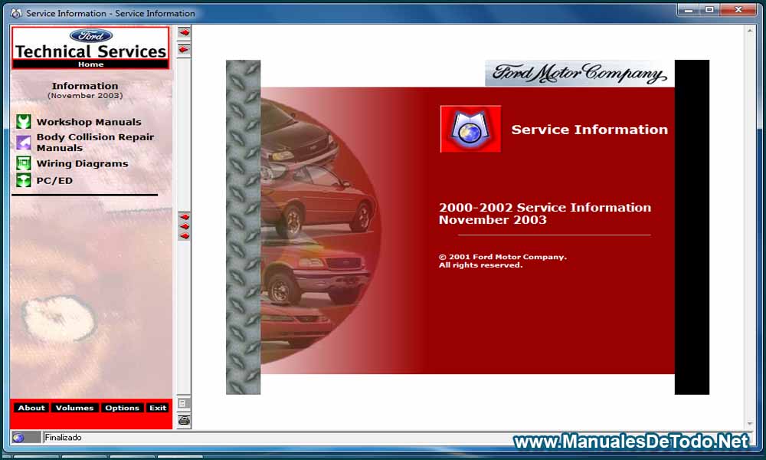Open the Volumes button
Viewport: 766px width, 460px height.
pos(74,408)
